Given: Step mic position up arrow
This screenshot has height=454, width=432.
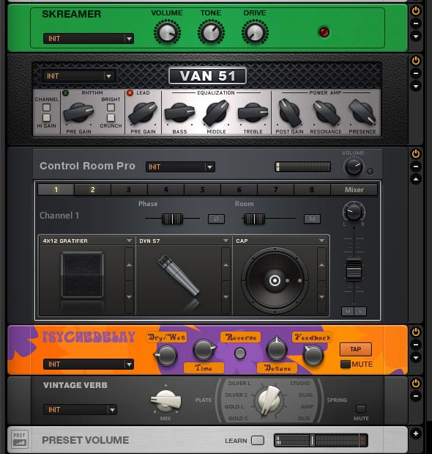Looking at the screenshot, I should [321, 265].
